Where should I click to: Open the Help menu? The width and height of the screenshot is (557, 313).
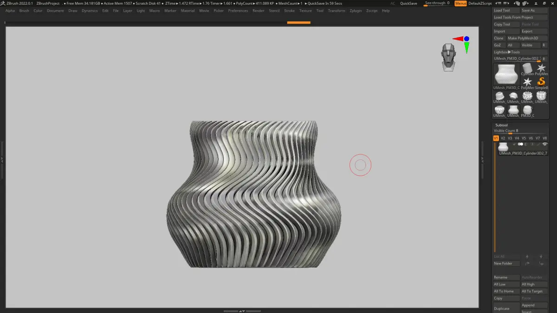[386, 11]
